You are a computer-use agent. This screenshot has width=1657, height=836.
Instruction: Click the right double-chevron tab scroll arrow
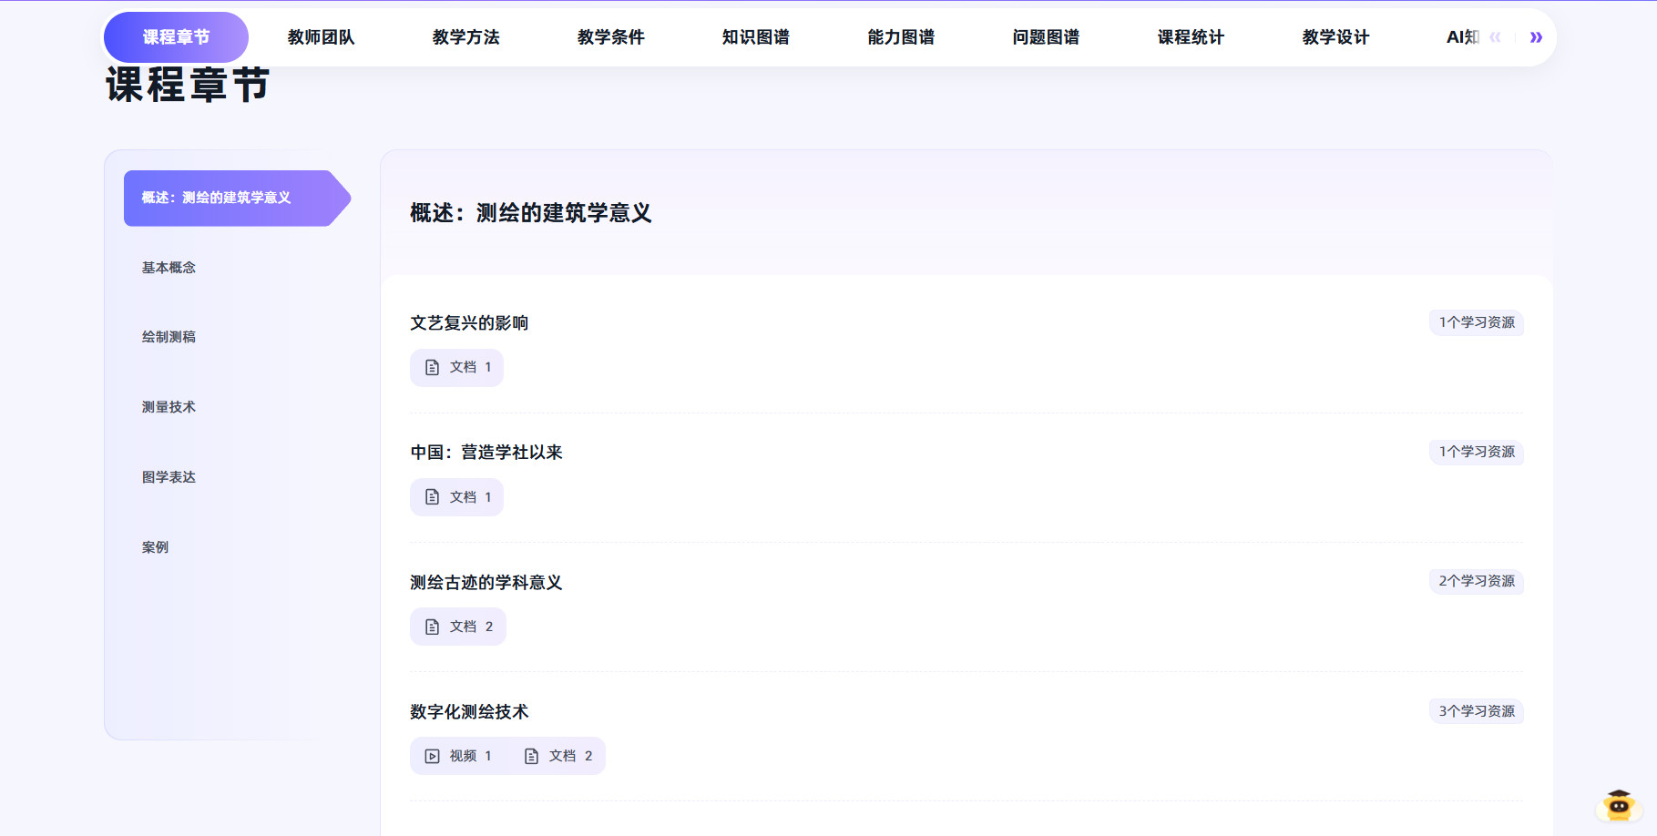point(1536,37)
